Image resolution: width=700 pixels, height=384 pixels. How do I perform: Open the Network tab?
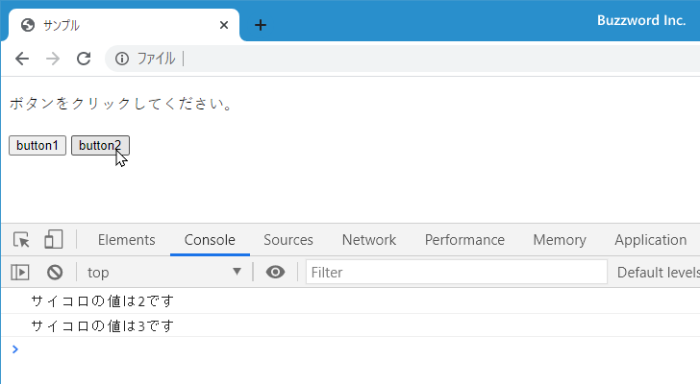pyautogui.click(x=368, y=240)
